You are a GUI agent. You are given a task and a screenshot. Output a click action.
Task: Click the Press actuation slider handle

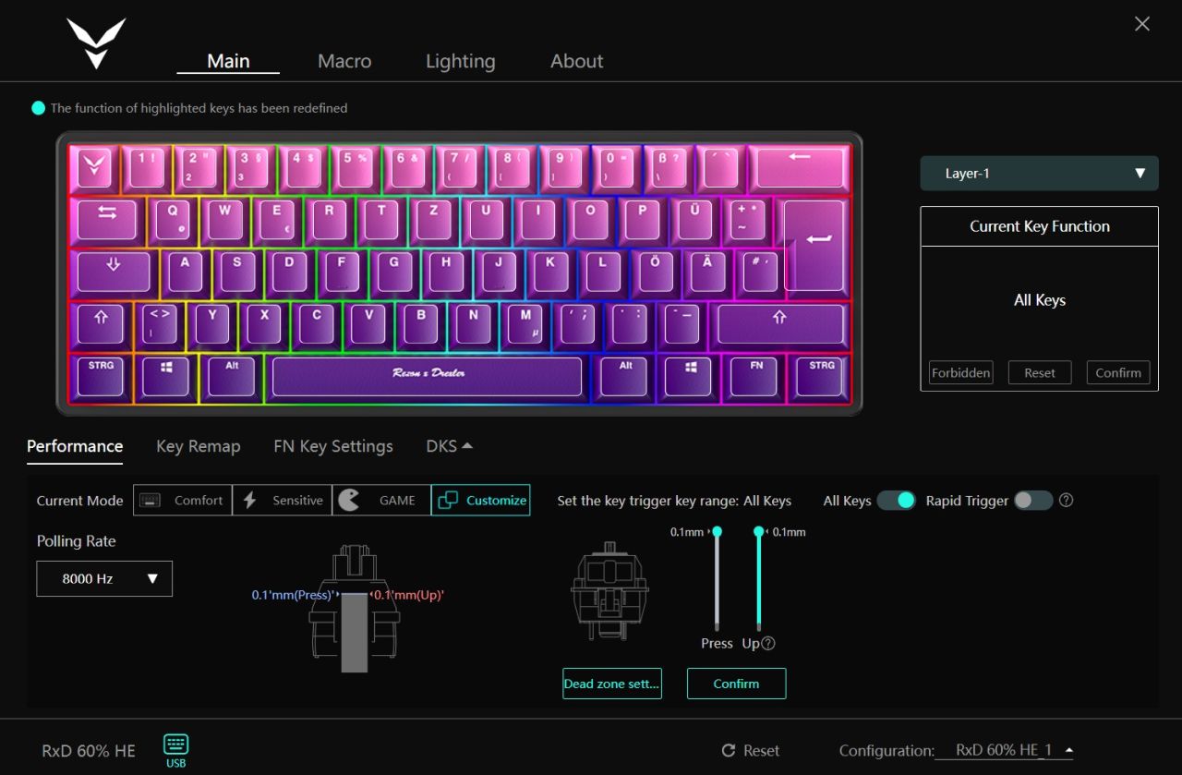point(718,531)
